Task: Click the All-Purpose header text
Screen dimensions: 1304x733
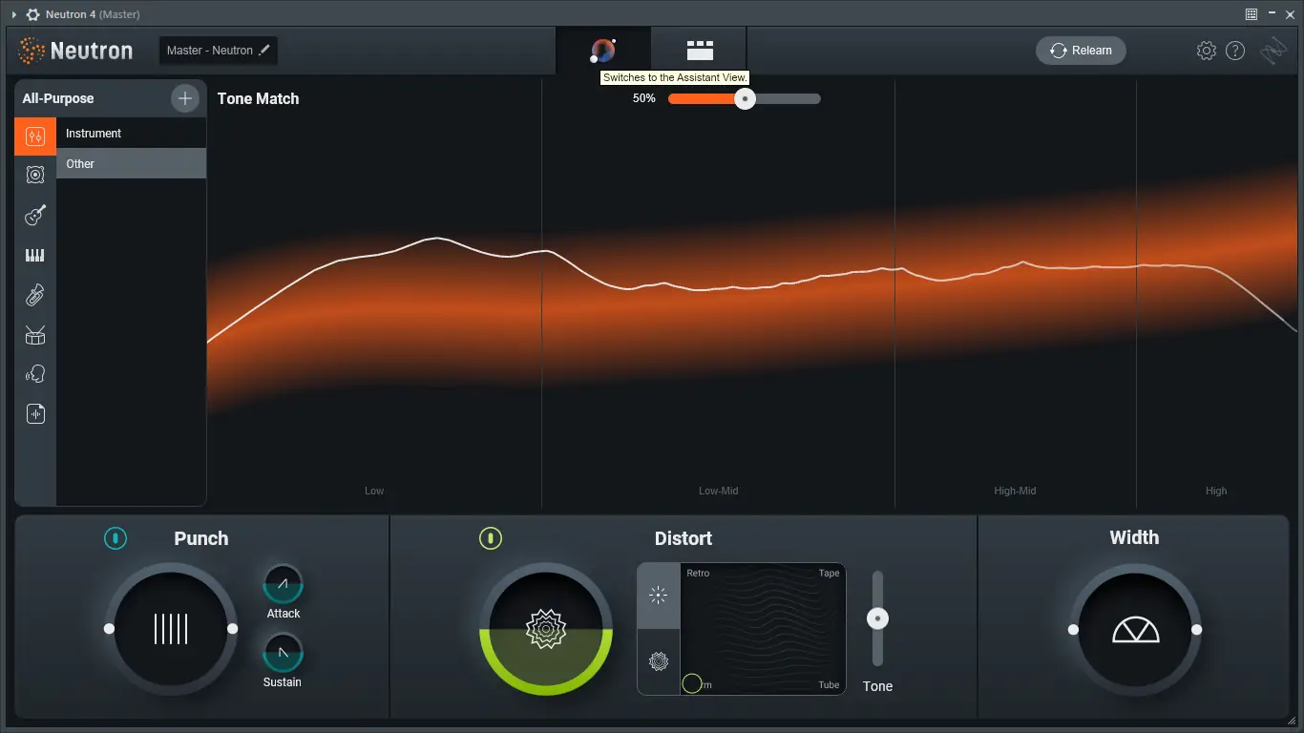Action: tap(58, 98)
